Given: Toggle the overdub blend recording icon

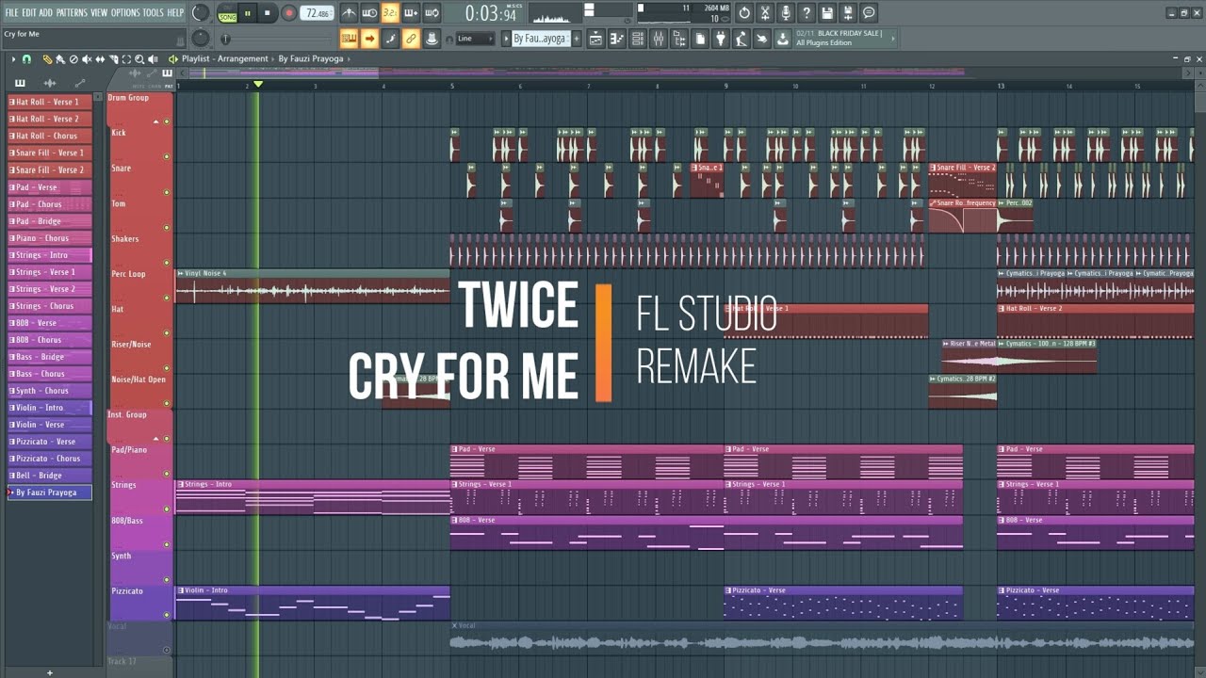Looking at the screenshot, I should tap(411, 13).
